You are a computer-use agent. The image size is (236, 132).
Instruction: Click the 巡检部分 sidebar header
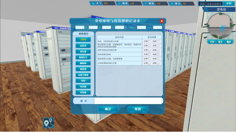(x=83, y=34)
